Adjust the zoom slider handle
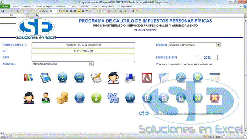The height and width of the screenshot is (139, 247). (234, 137)
